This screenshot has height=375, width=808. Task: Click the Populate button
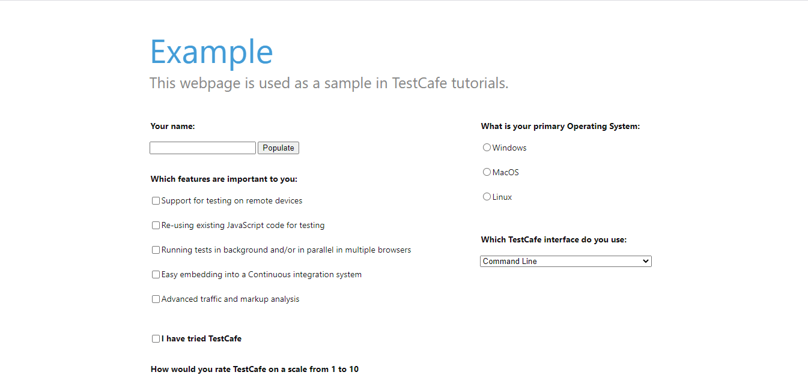click(x=278, y=148)
